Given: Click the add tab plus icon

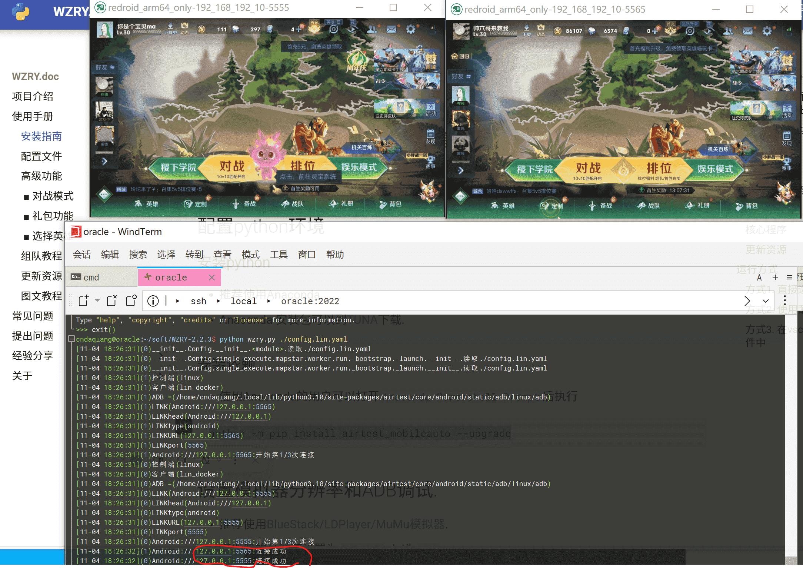Looking at the screenshot, I should point(775,278).
